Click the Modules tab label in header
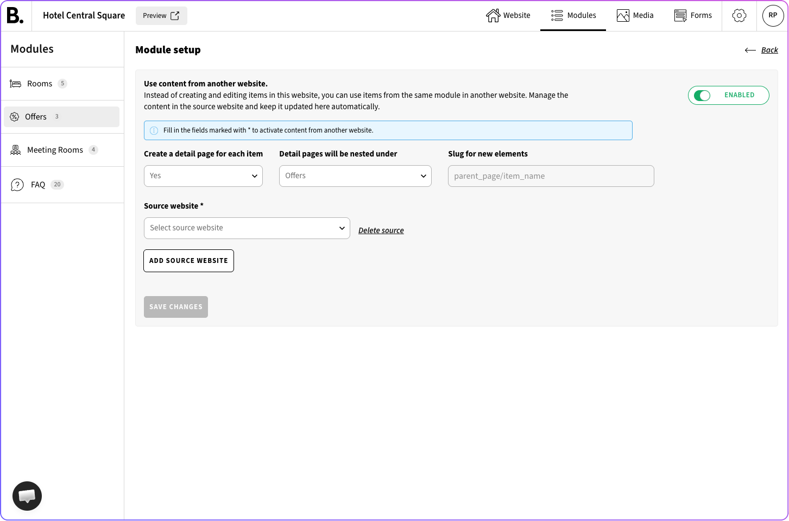The height and width of the screenshot is (521, 789). coord(582,16)
